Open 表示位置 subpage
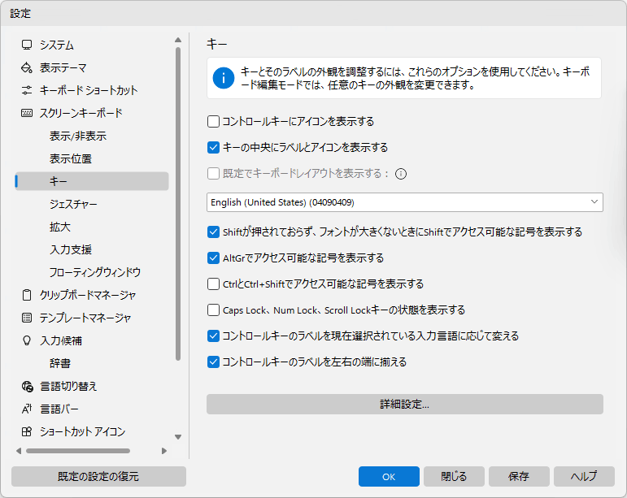Image resolution: width=627 pixels, height=498 pixels. 71,159
